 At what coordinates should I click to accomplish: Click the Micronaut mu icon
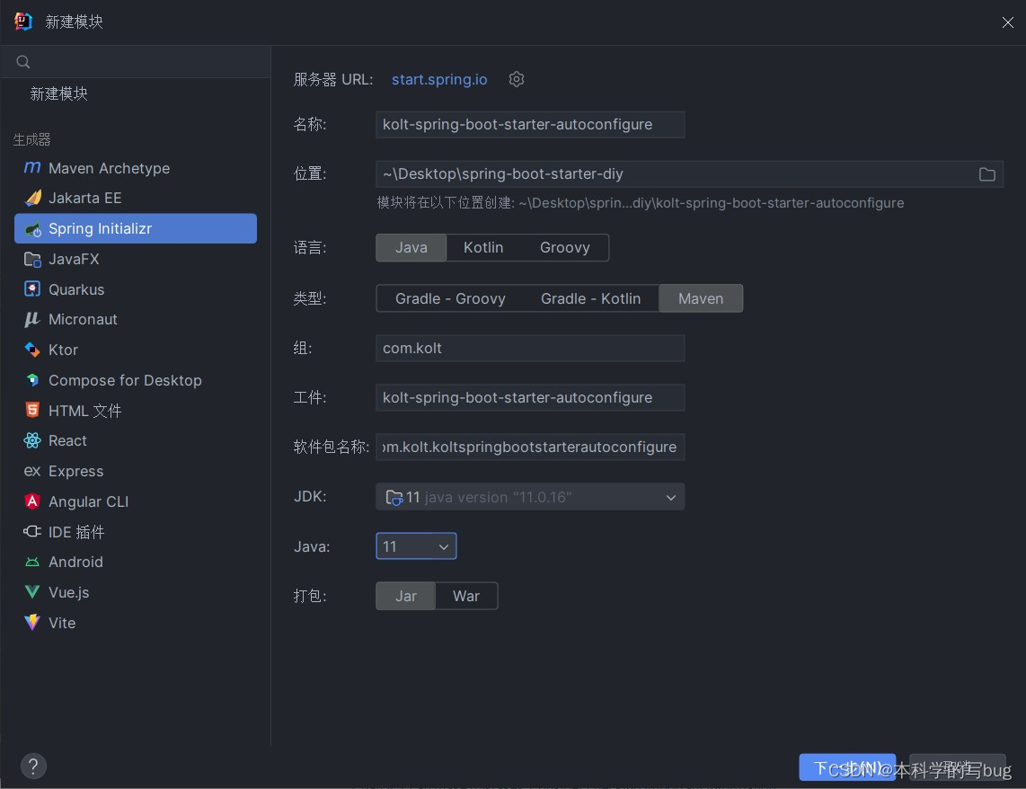tap(32, 319)
